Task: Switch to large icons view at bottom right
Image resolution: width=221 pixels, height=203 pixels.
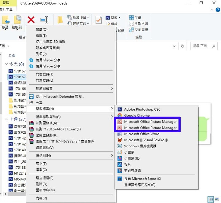Action: pyautogui.click(x=217, y=199)
